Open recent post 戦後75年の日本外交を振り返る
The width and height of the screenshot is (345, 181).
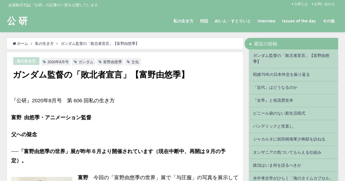[294, 75]
